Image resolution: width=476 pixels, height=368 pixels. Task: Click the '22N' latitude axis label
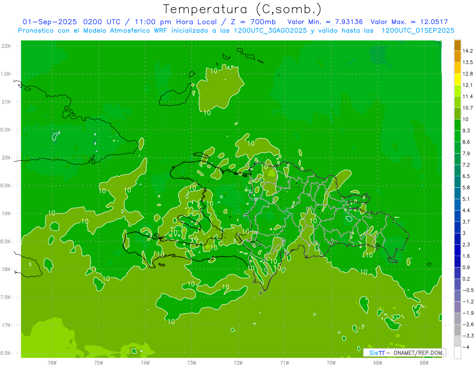pos(6,46)
